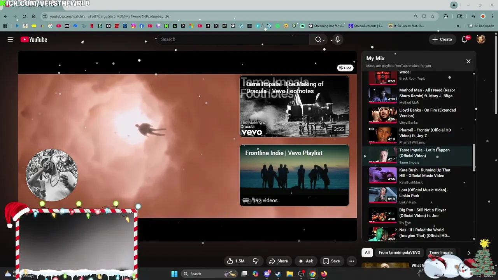Open YouTube notifications bell
Screen dimensions: 498x280
[x=464, y=39]
